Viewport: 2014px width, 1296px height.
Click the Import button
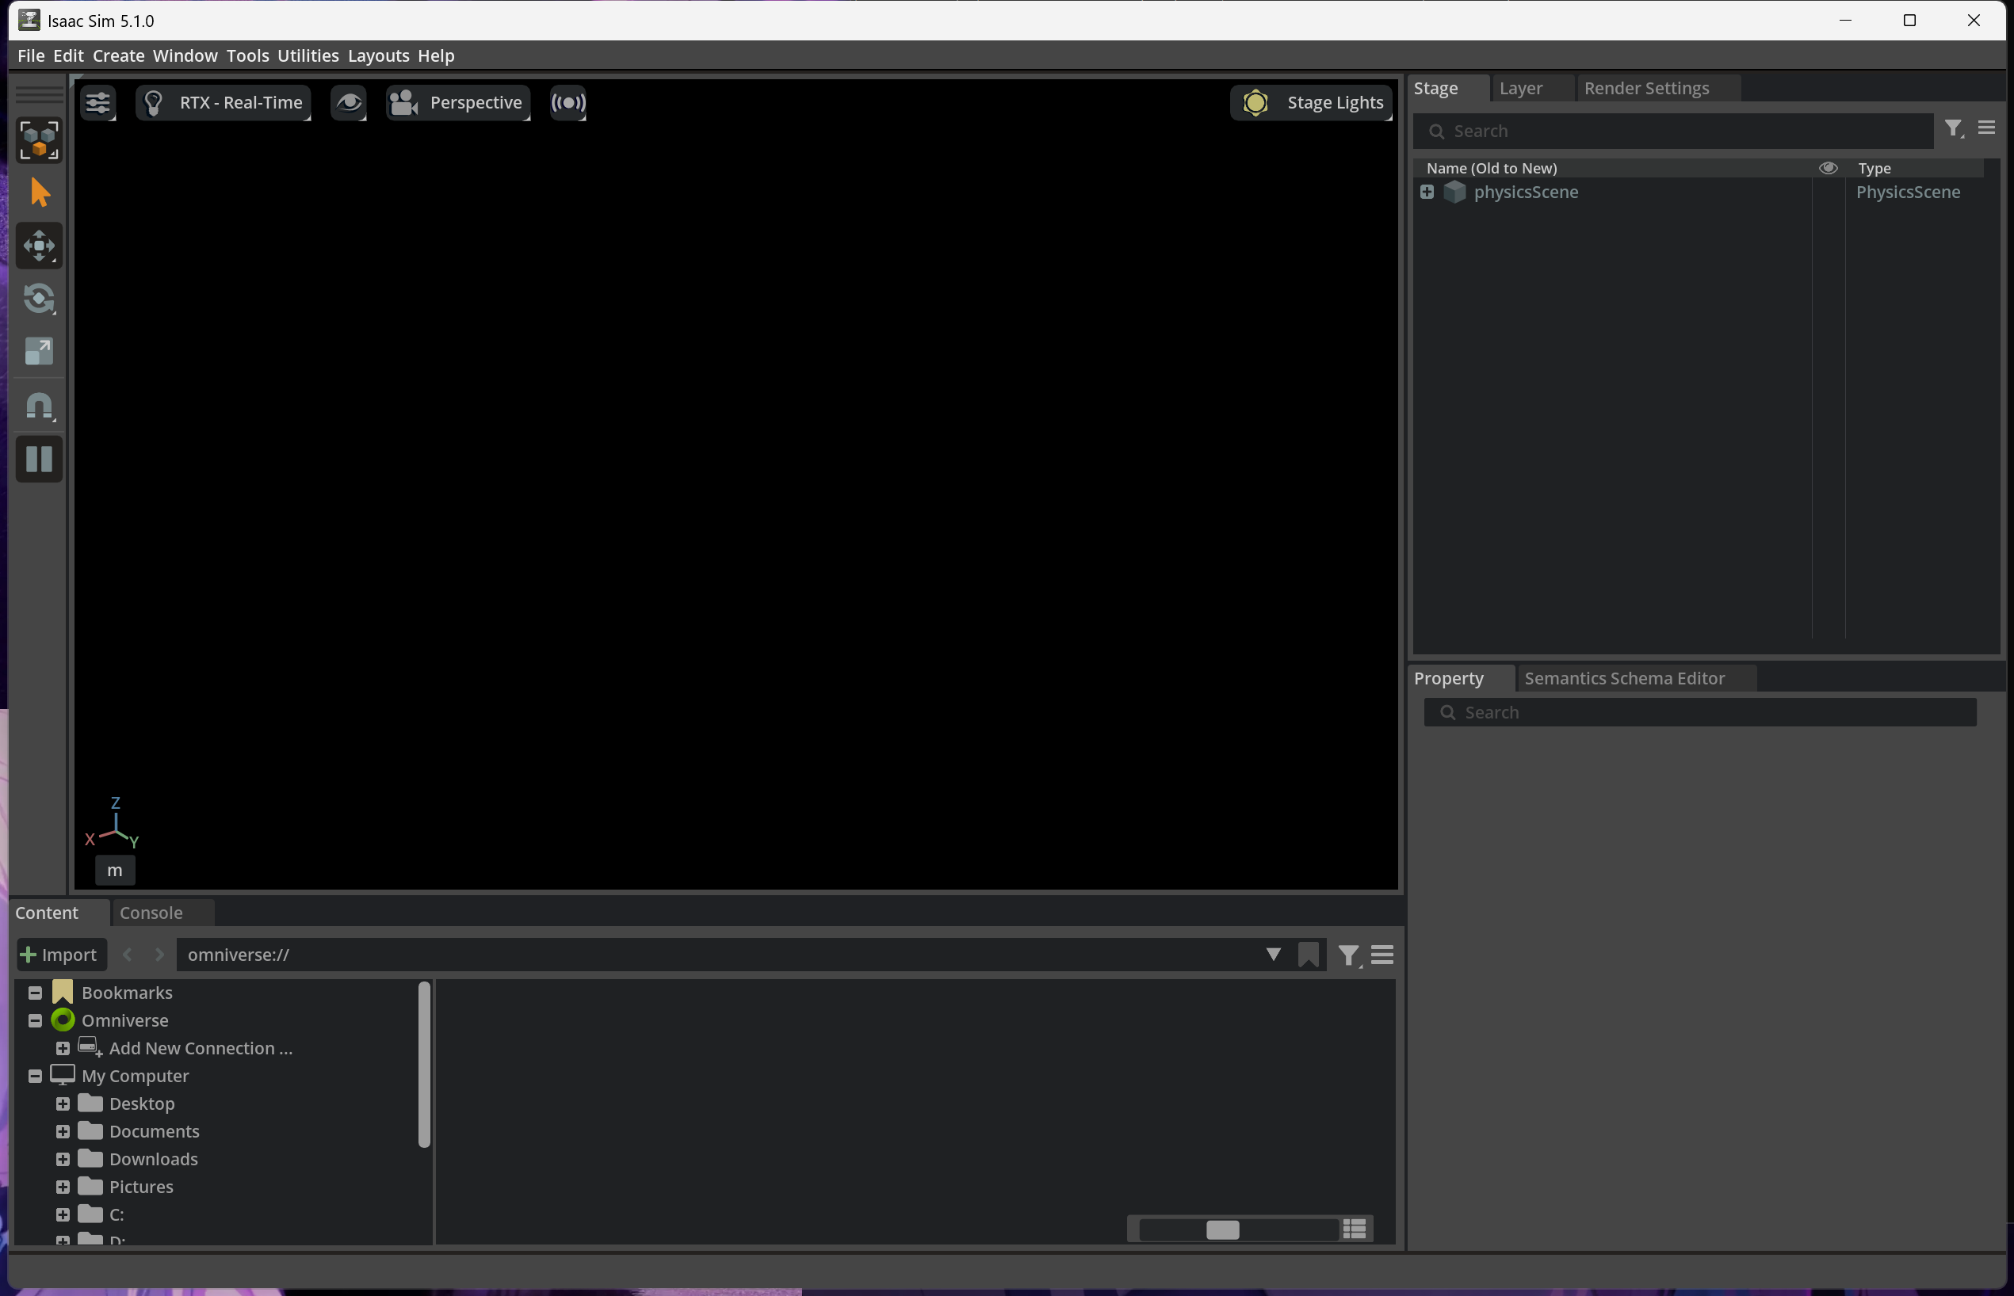tap(60, 955)
